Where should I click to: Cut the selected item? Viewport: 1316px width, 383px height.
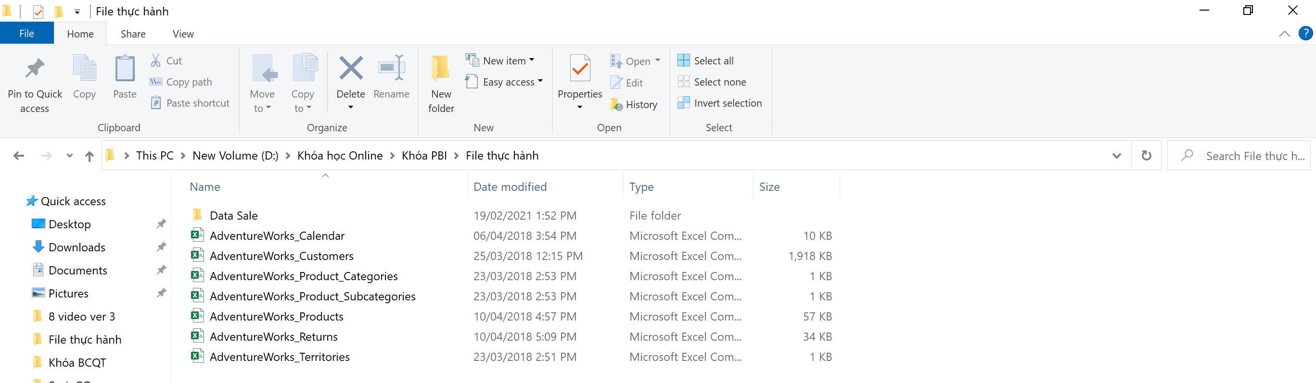[x=166, y=61]
